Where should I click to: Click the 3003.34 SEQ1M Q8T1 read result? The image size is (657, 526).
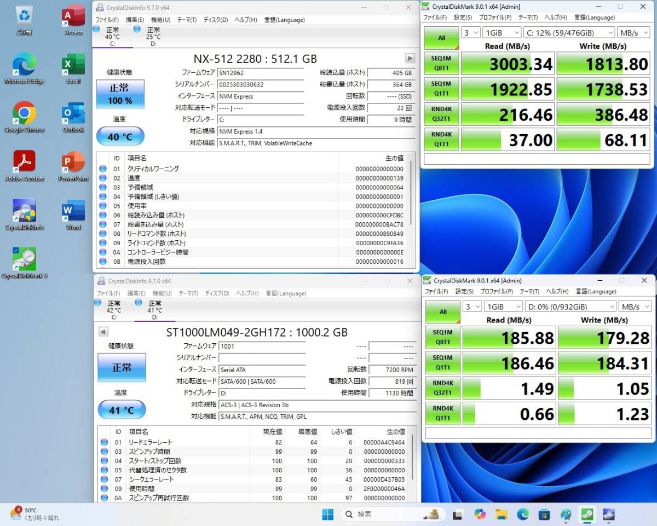pos(508,63)
